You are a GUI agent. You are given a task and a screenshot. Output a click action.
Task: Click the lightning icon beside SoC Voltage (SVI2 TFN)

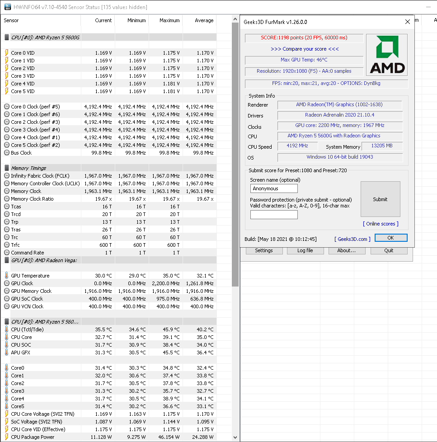tap(6, 421)
